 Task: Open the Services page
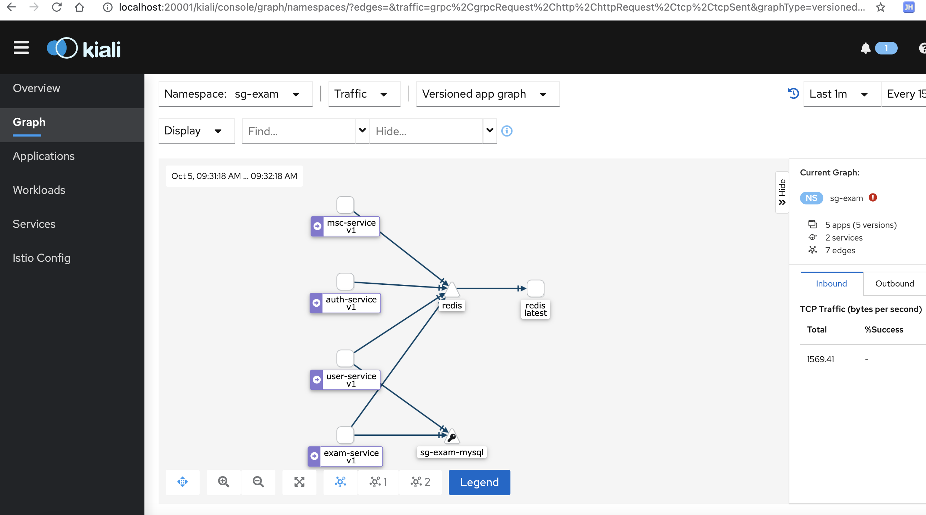[72, 224]
